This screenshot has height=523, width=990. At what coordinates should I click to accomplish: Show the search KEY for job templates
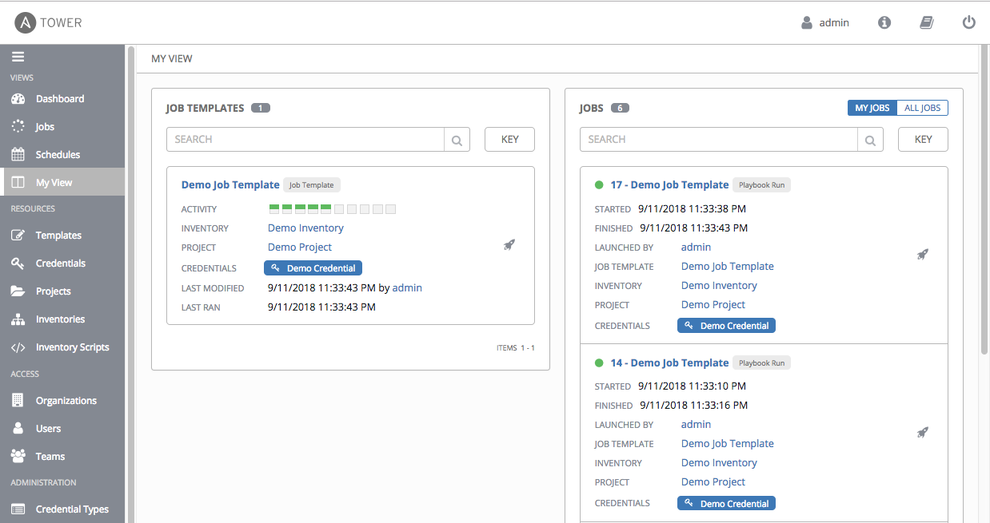[509, 139]
